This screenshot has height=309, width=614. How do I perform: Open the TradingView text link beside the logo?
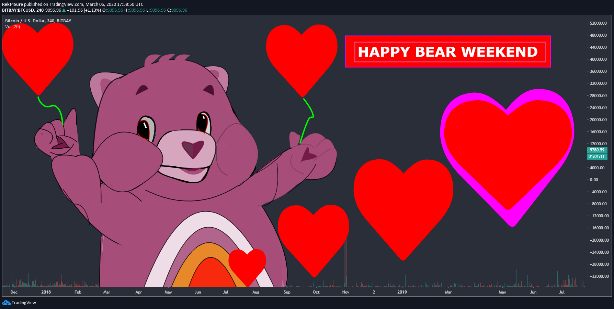[x=24, y=303]
